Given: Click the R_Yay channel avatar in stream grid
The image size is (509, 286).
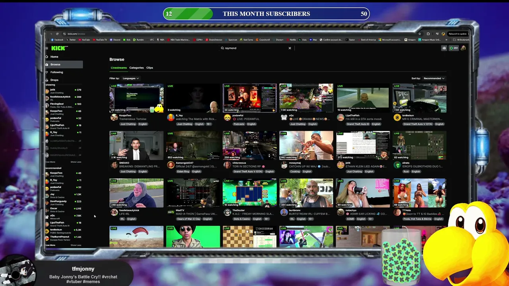Looking at the screenshot, I should click(171, 118).
